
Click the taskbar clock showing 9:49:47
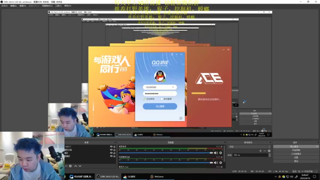[305, 177]
